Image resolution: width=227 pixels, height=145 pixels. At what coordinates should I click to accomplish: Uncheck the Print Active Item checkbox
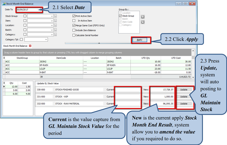tap(74, 16)
